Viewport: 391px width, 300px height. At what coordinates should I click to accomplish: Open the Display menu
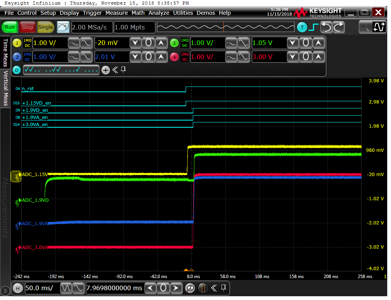[69, 13]
